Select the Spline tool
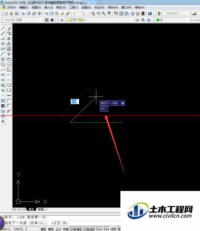The width and height of the screenshot is (200, 231). (3, 70)
